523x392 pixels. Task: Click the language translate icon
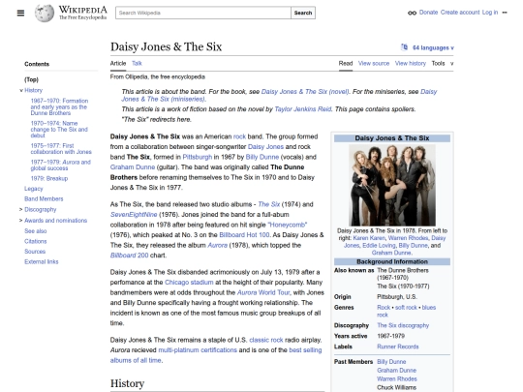pyautogui.click(x=404, y=47)
